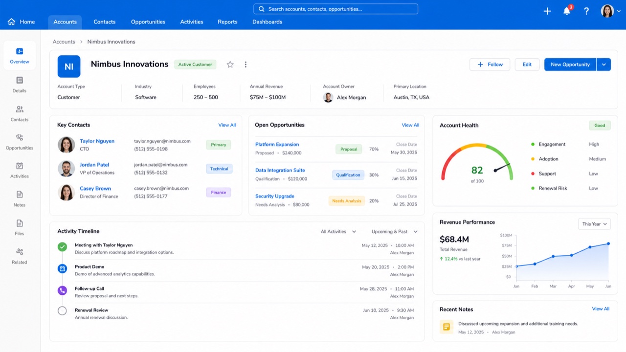Open the This Year period dropdown
626x352 pixels.
point(594,224)
